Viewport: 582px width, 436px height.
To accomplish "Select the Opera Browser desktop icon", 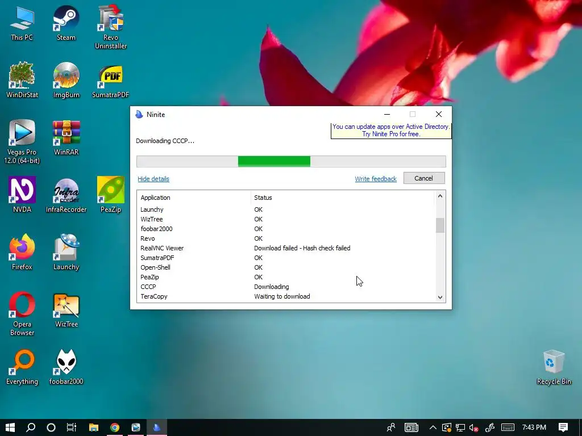I will click(22, 314).
